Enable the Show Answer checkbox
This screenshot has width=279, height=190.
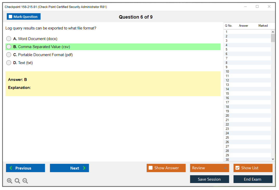click(151, 168)
